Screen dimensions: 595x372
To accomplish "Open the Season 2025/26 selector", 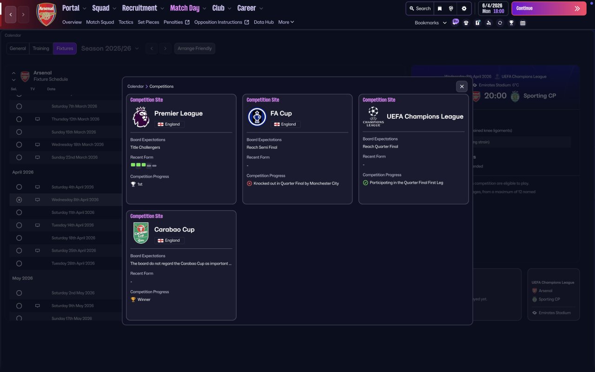I will (x=110, y=48).
